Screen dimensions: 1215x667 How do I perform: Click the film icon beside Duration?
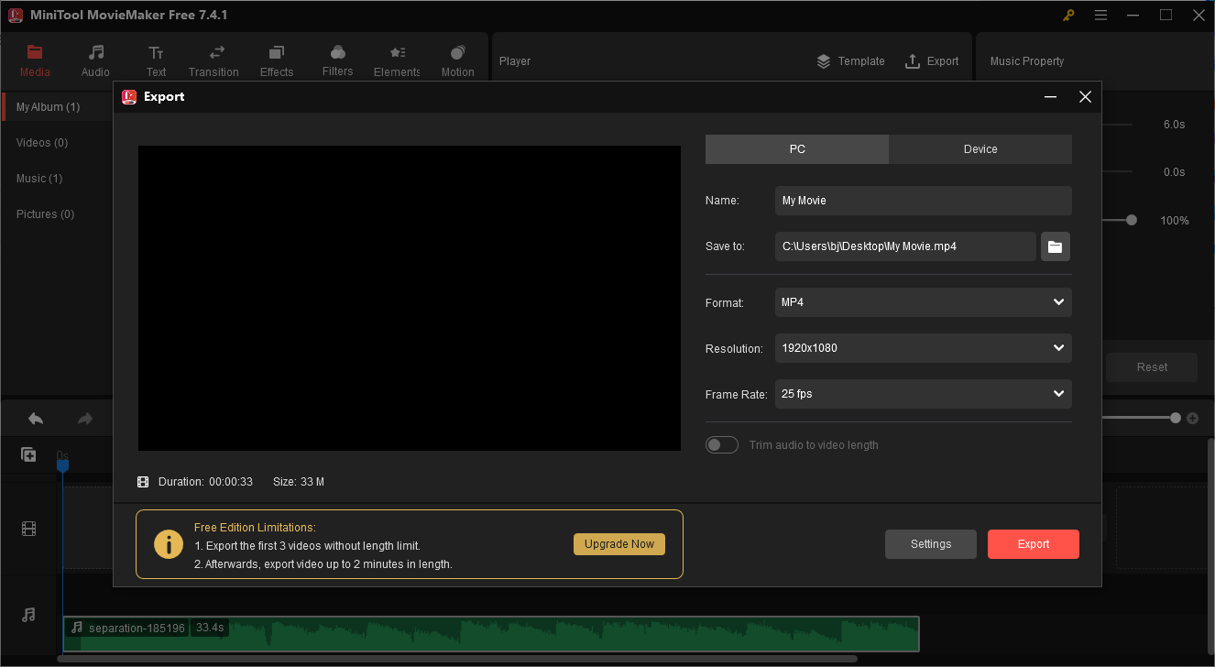click(x=143, y=482)
